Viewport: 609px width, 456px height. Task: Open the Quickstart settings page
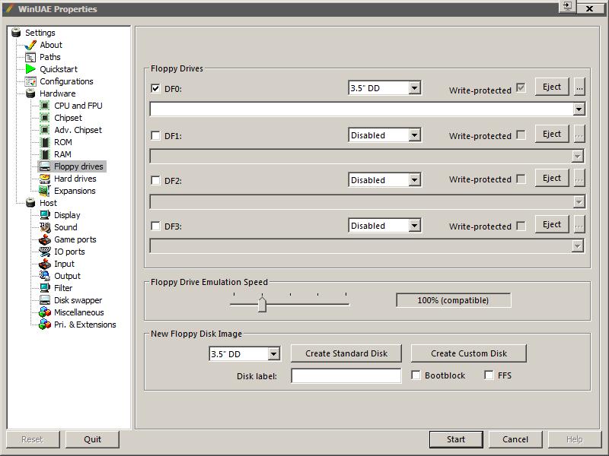click(x=59, y=69)
